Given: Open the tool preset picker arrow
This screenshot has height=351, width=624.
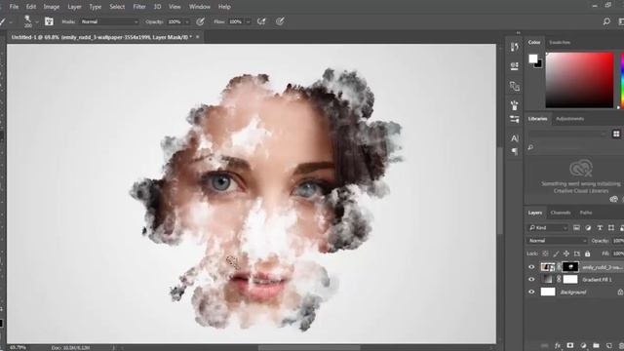Looking at the screenshot, I should pos(11,21).
